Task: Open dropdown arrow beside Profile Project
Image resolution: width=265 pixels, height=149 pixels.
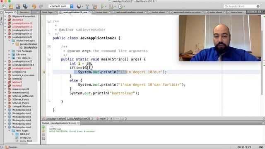Action: (124, 7)
